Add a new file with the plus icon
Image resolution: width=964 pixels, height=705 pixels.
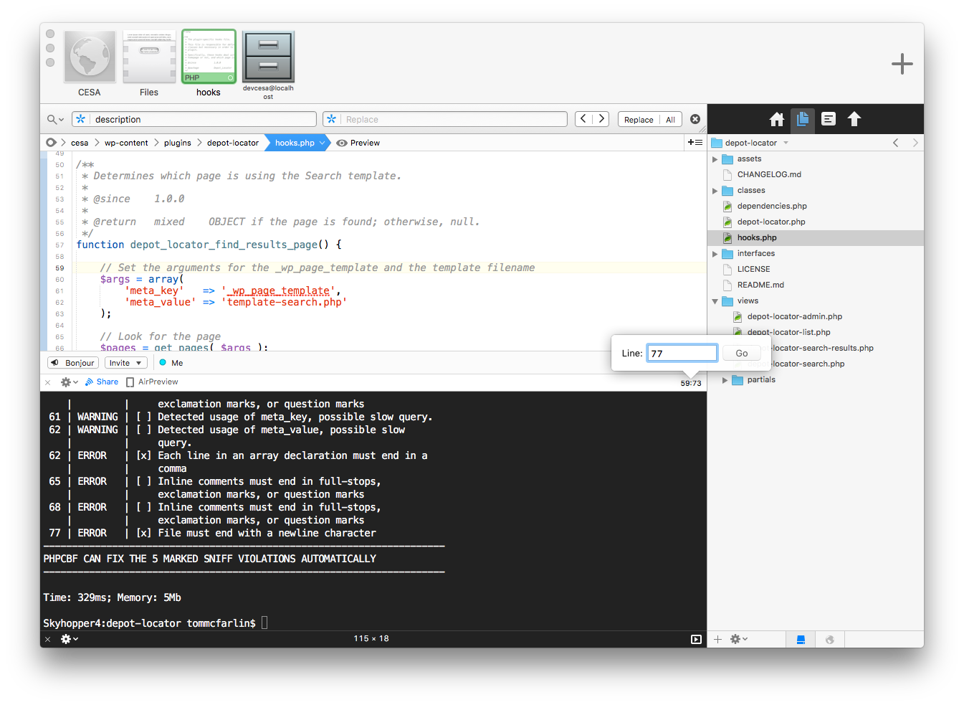pos(717,638)
